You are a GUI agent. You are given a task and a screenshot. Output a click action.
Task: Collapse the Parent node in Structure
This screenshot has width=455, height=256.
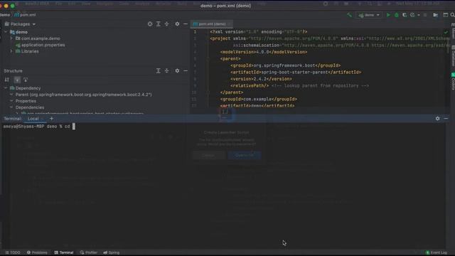coord(11,95)
